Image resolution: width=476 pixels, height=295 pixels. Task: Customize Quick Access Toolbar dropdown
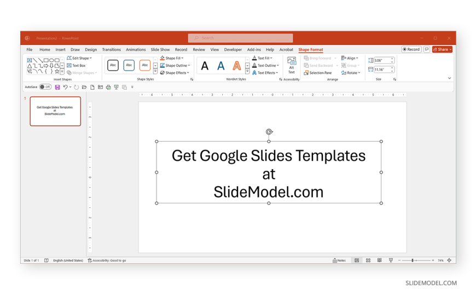point(132,87)
